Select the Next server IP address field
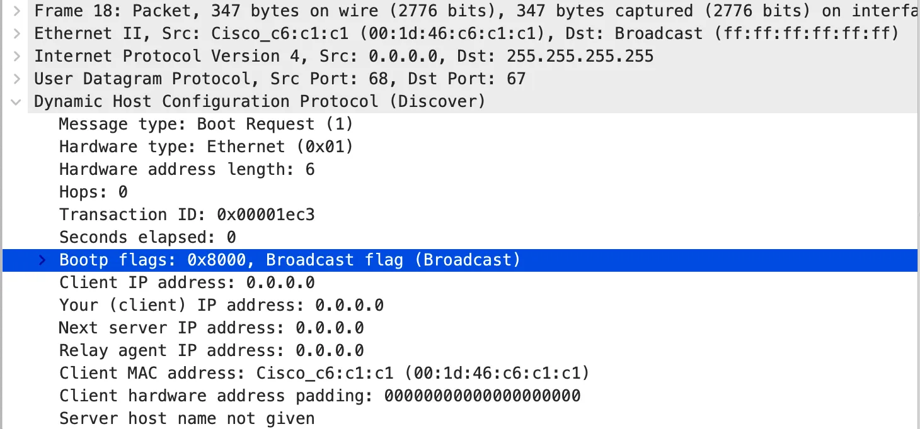The height and width of the screenshot is (429, 920). (208, 328)
